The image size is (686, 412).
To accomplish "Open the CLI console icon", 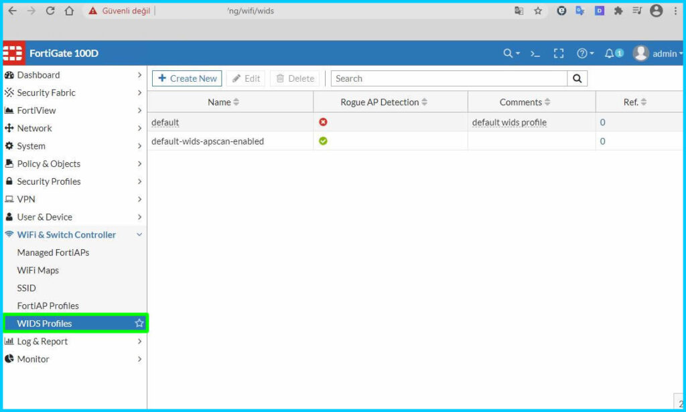I will point(535,54).
